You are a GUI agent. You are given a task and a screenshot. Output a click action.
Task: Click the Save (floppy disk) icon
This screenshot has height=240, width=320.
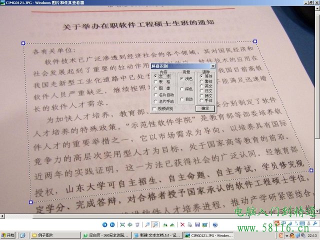click(197, 225)
